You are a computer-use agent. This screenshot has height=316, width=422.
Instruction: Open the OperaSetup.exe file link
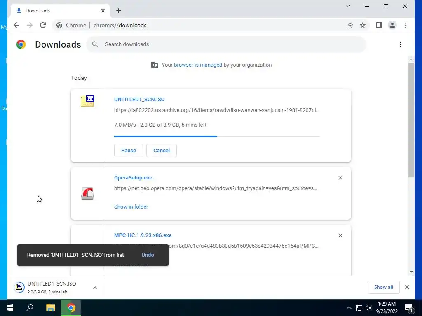[133, 178]
